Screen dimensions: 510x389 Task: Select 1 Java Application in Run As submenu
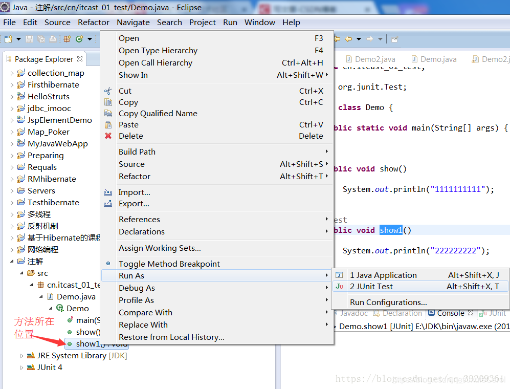click(x=420, y=275)
